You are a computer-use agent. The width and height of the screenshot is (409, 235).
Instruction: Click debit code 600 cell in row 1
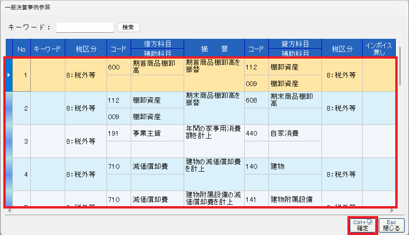coord(119,67)
